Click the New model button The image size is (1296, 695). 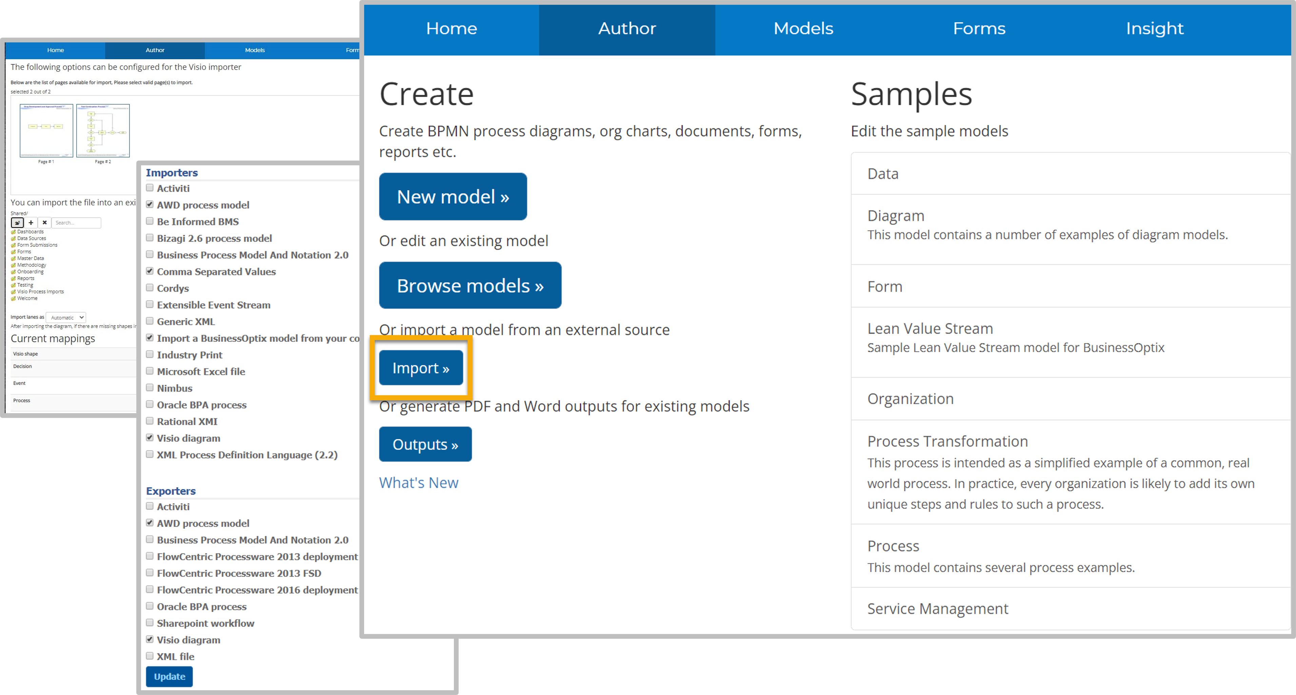coord(453,196)
